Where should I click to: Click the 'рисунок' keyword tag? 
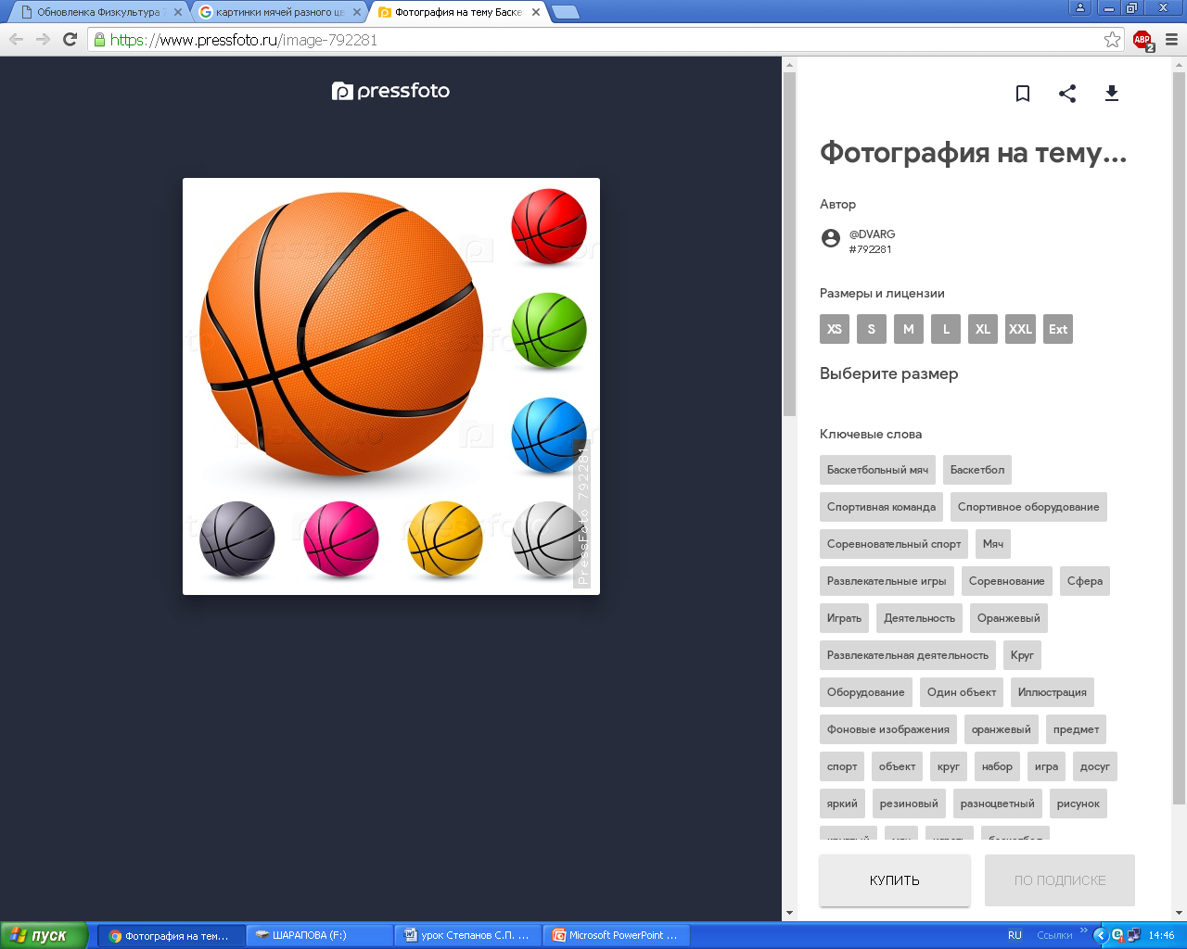pyautogui.click(x=1079, y=803)
